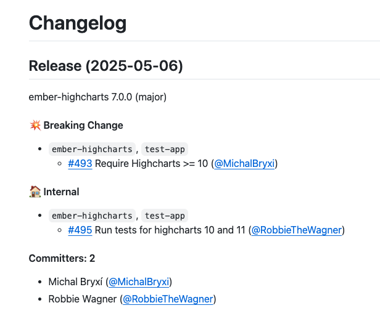Click the Breaking Change heading text
Image resolution: width=380 pixels, height=316 pixels.
83,125
